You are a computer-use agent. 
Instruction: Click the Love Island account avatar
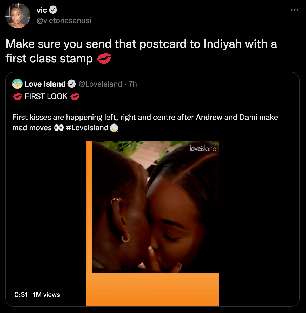[x=17, y=84]
